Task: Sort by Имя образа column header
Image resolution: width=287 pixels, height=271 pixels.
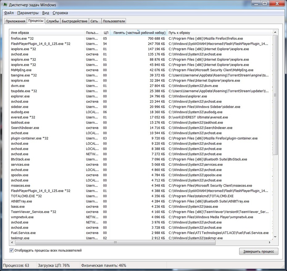Action: pos(47,33)
